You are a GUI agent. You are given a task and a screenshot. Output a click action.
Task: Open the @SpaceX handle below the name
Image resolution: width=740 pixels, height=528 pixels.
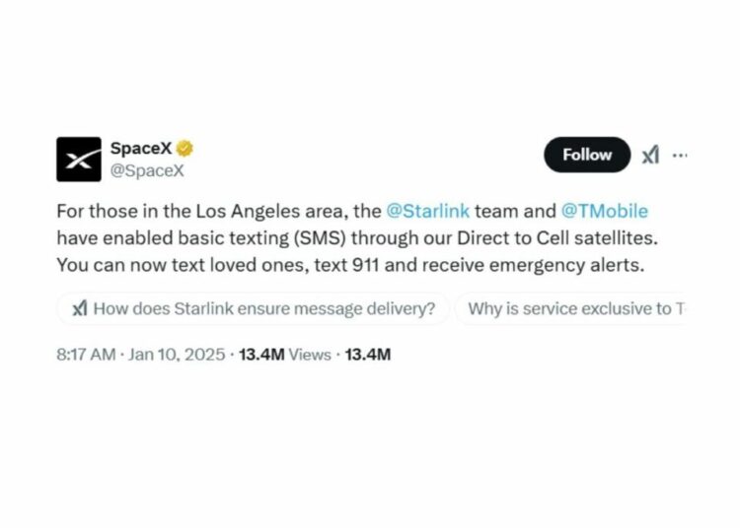[x=147, y=170]
